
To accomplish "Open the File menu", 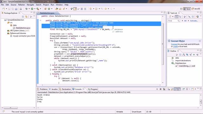I will [2, 5].
